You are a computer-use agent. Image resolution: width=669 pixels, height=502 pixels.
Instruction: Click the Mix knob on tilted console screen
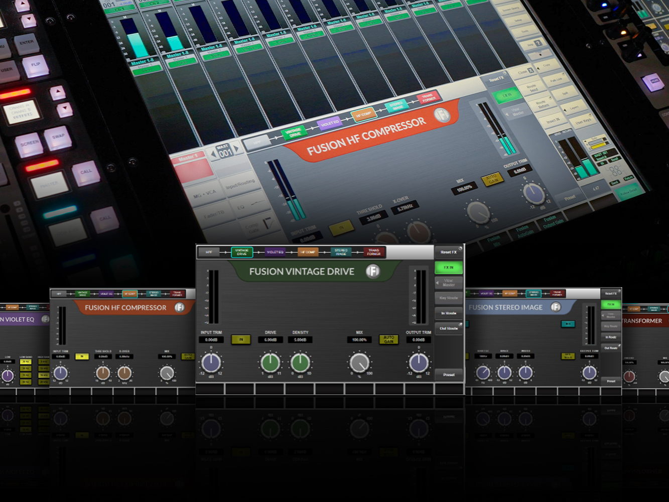pyautogui.click(x=478, y=212)
